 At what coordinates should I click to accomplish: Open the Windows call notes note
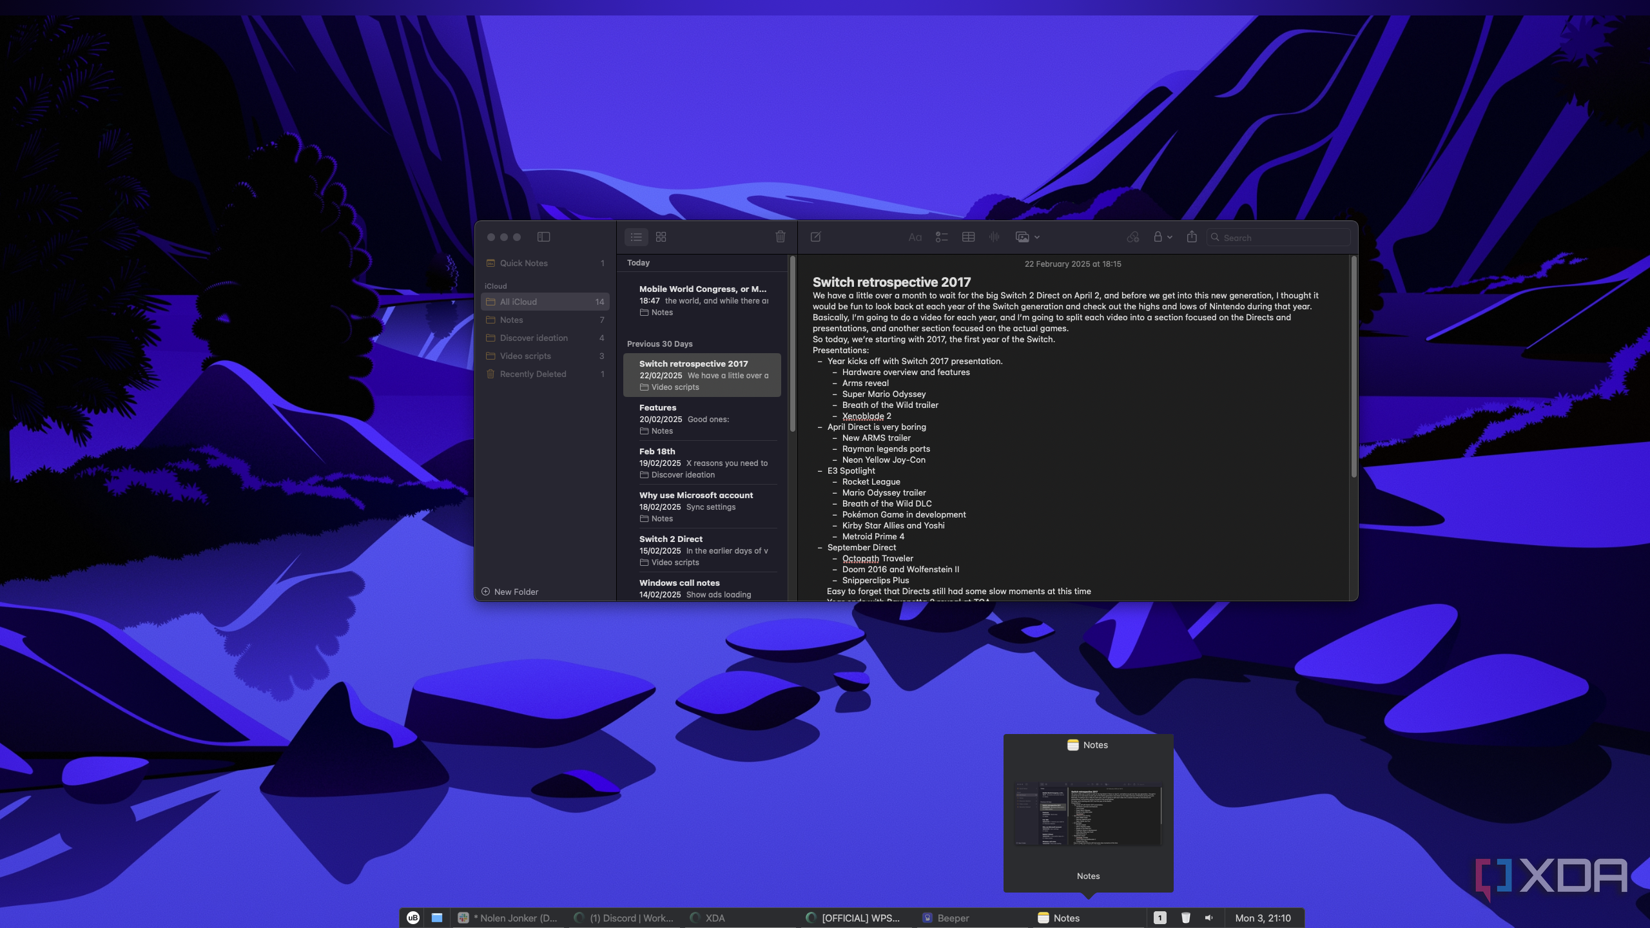click(702, 588)
